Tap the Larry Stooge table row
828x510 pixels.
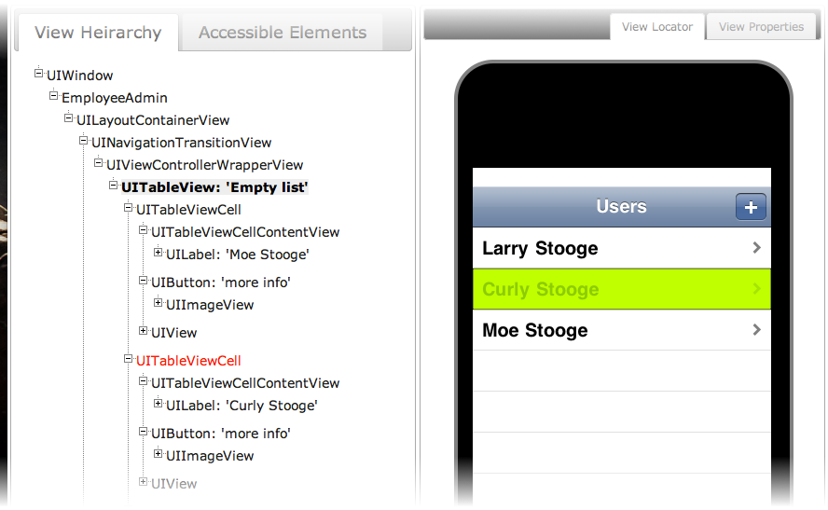coord(622,248)
